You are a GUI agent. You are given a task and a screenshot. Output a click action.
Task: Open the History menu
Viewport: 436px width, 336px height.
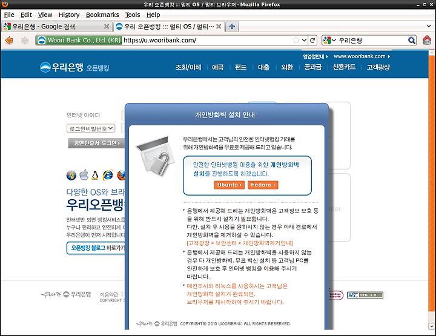[x=69, y=15]
